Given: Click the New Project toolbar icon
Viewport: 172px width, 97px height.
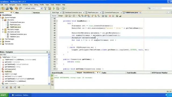Looking at the screenshot, I should point(3,8).
